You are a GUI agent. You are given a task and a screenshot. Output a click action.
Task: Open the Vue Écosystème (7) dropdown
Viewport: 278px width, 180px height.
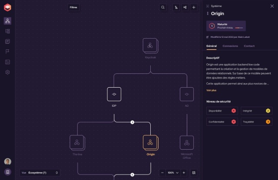pos(40,173)
